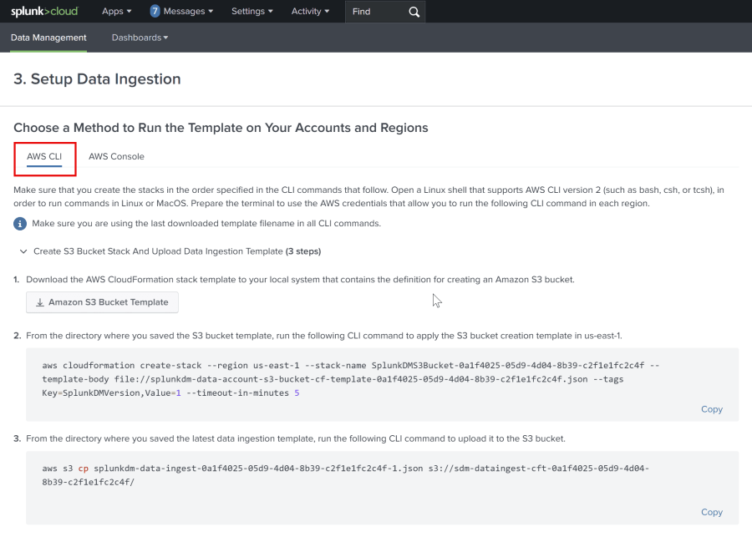The height and width of the screenshot is (537, 752).
Task: Collapse the Create S3 Bucket Stack section
Action: click(x=23, y=251)
